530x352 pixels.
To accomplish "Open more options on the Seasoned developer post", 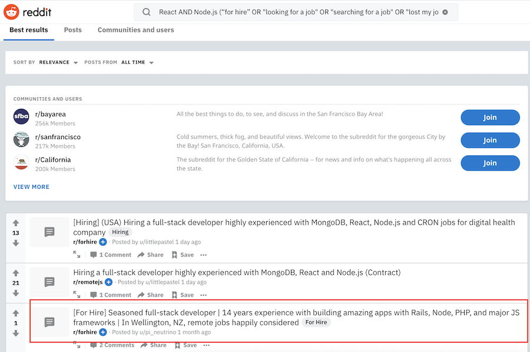I will 207,345.
